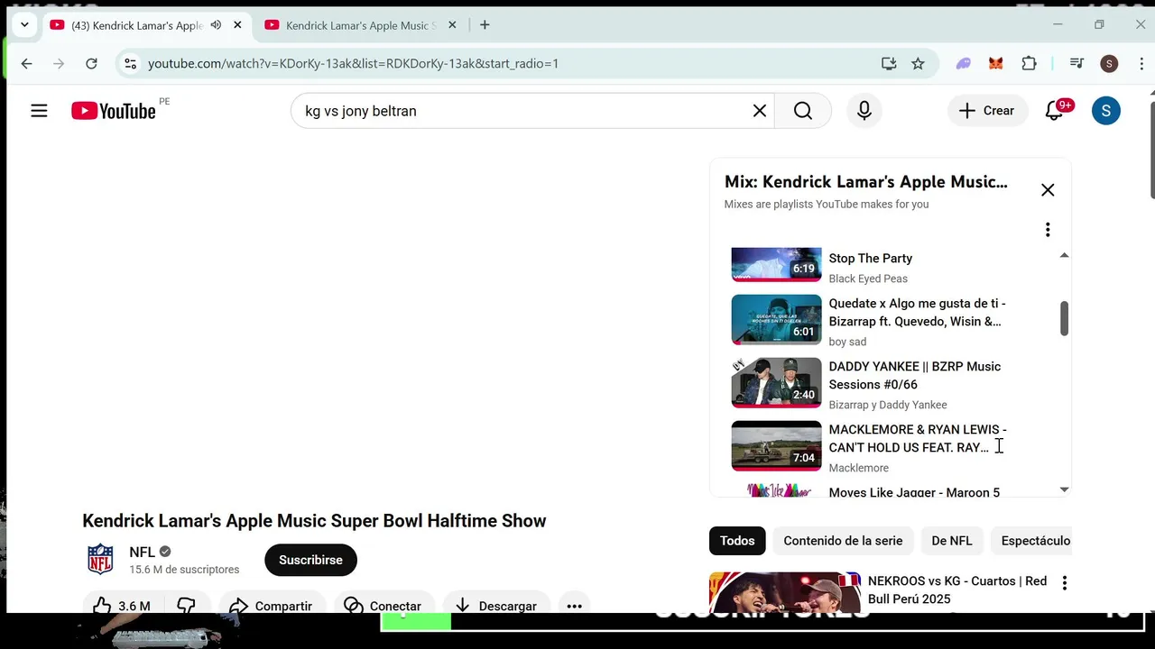
Task: Click playlist scroll up arrow
Action: coord(1064,256)
